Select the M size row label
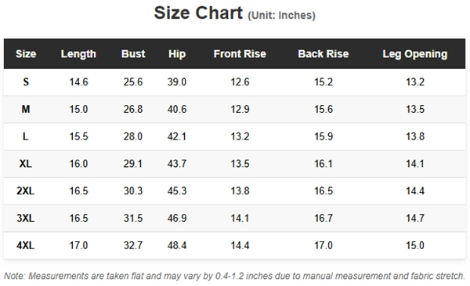This screenshot has width=470, height=286. [x=26, y=109]
